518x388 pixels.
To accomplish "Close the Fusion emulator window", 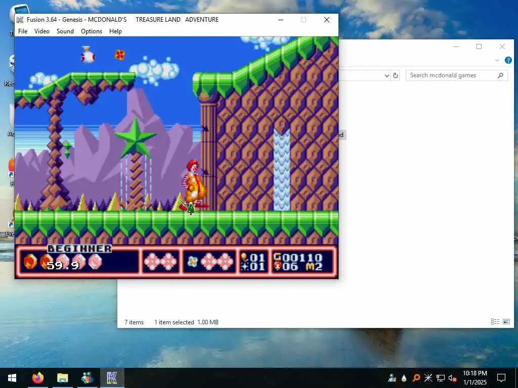I will [327, 20].
